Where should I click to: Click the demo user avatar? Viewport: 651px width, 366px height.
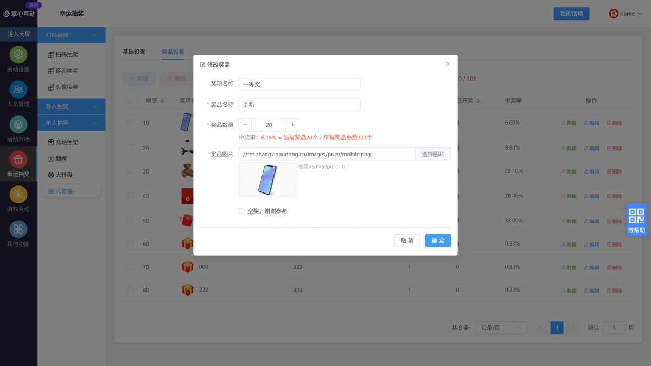(614, 14)
